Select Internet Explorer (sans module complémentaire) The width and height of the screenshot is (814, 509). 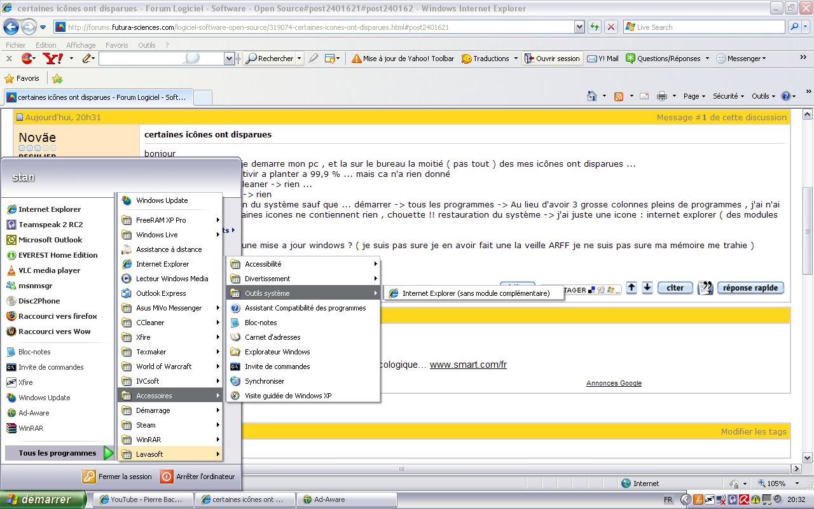click(x=475, y=293)
